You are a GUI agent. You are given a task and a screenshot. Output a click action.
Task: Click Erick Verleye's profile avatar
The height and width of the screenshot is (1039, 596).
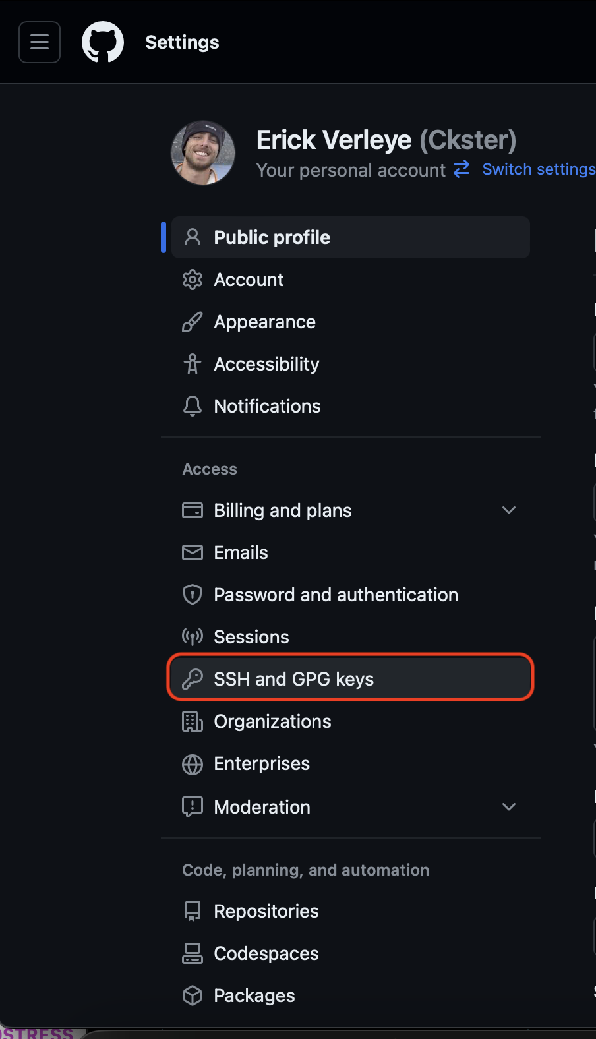pyautogui.click(x=202, y=152)
